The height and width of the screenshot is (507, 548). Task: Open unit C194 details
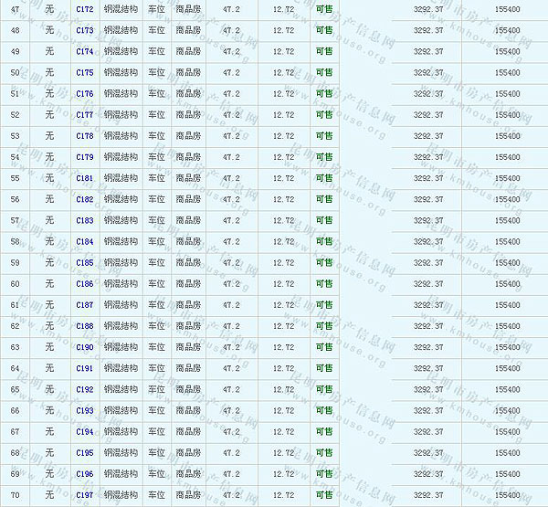pyautogui.click(x=85, y=432)
